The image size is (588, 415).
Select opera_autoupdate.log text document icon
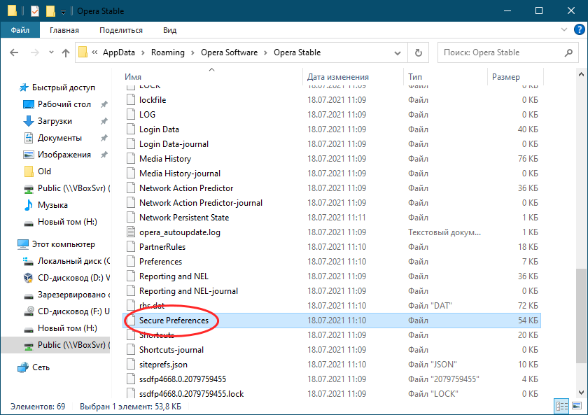coord(130,232)
